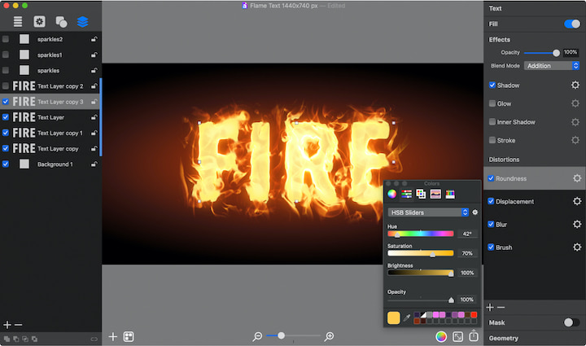The width and height of the screenshot is (586, 346).
Task: Click the grid layout icon in bottom toolbar
Action: [x=129, y=337]
